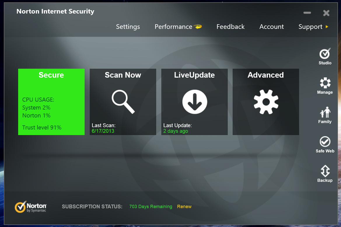Click the last scan date 6/17/2013
Viewport: 341px width, 227px height.
click(x=103, y=131)
